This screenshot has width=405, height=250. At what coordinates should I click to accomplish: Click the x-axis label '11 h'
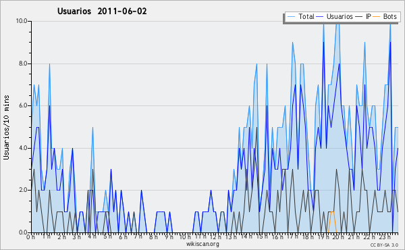[x=200, y=236]
